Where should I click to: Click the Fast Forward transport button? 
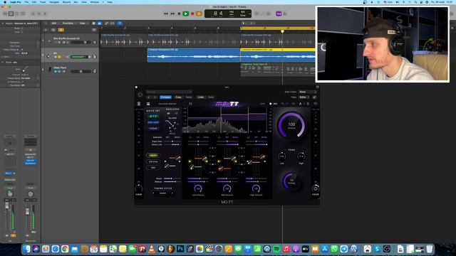click(172, 14)
